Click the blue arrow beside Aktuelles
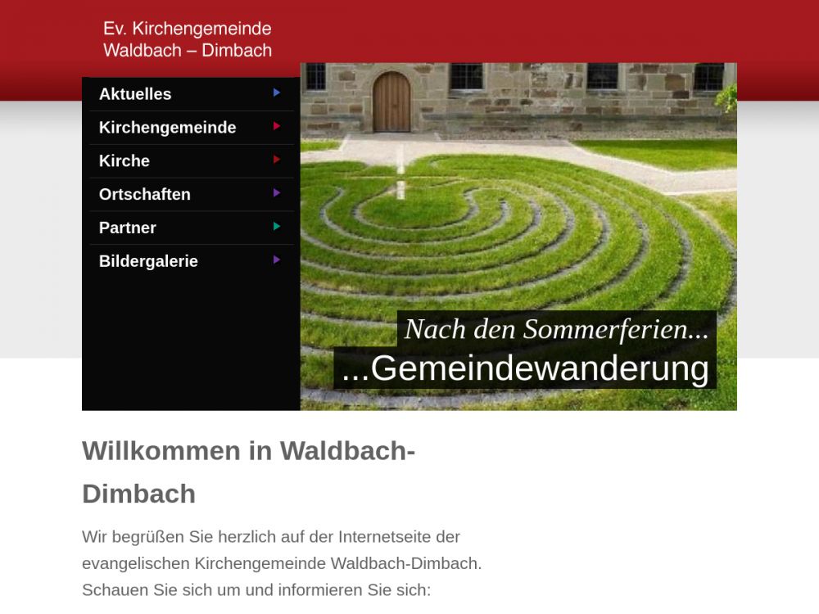This screenshot has height=614, width=819. coord(277,93)
